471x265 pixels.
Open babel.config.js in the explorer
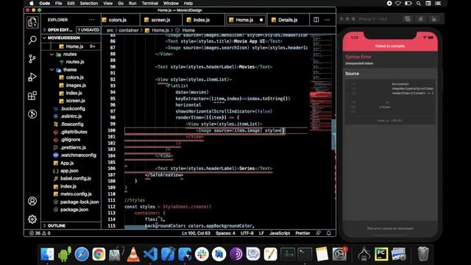click(x=75, y=178)
